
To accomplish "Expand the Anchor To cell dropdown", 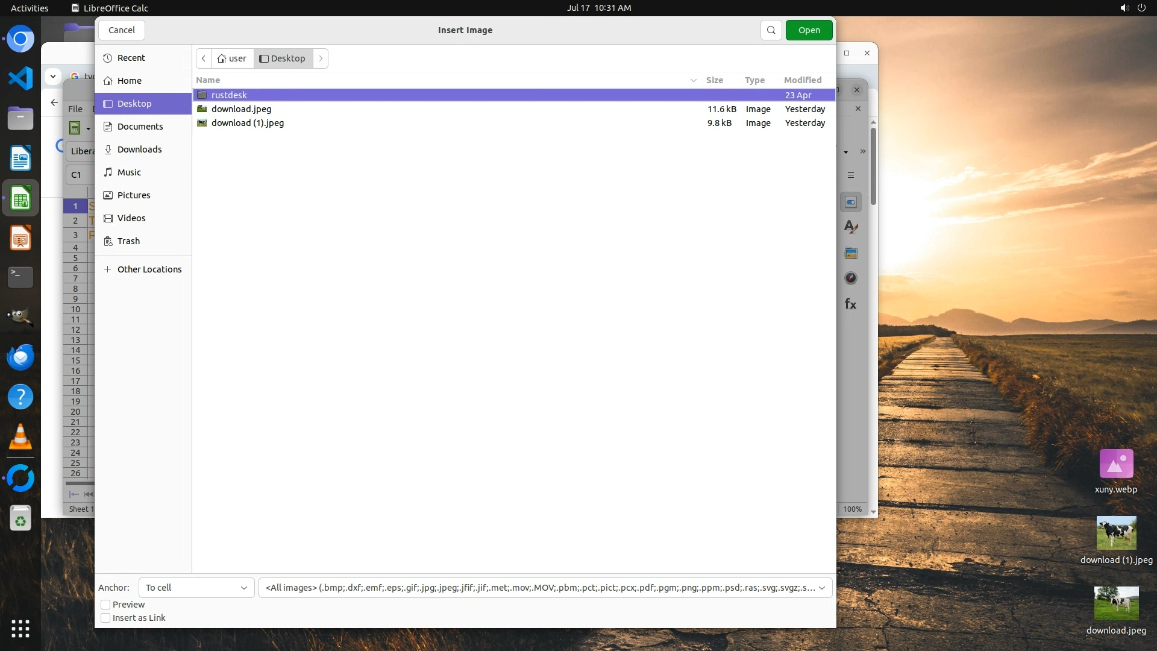I will [196, 588].
